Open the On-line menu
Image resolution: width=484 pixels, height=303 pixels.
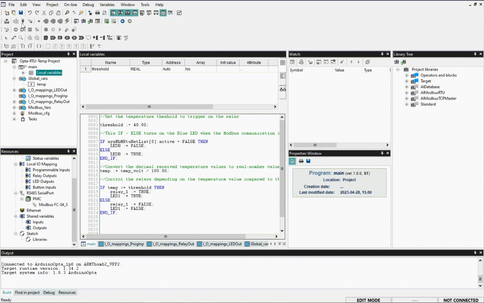70,4
